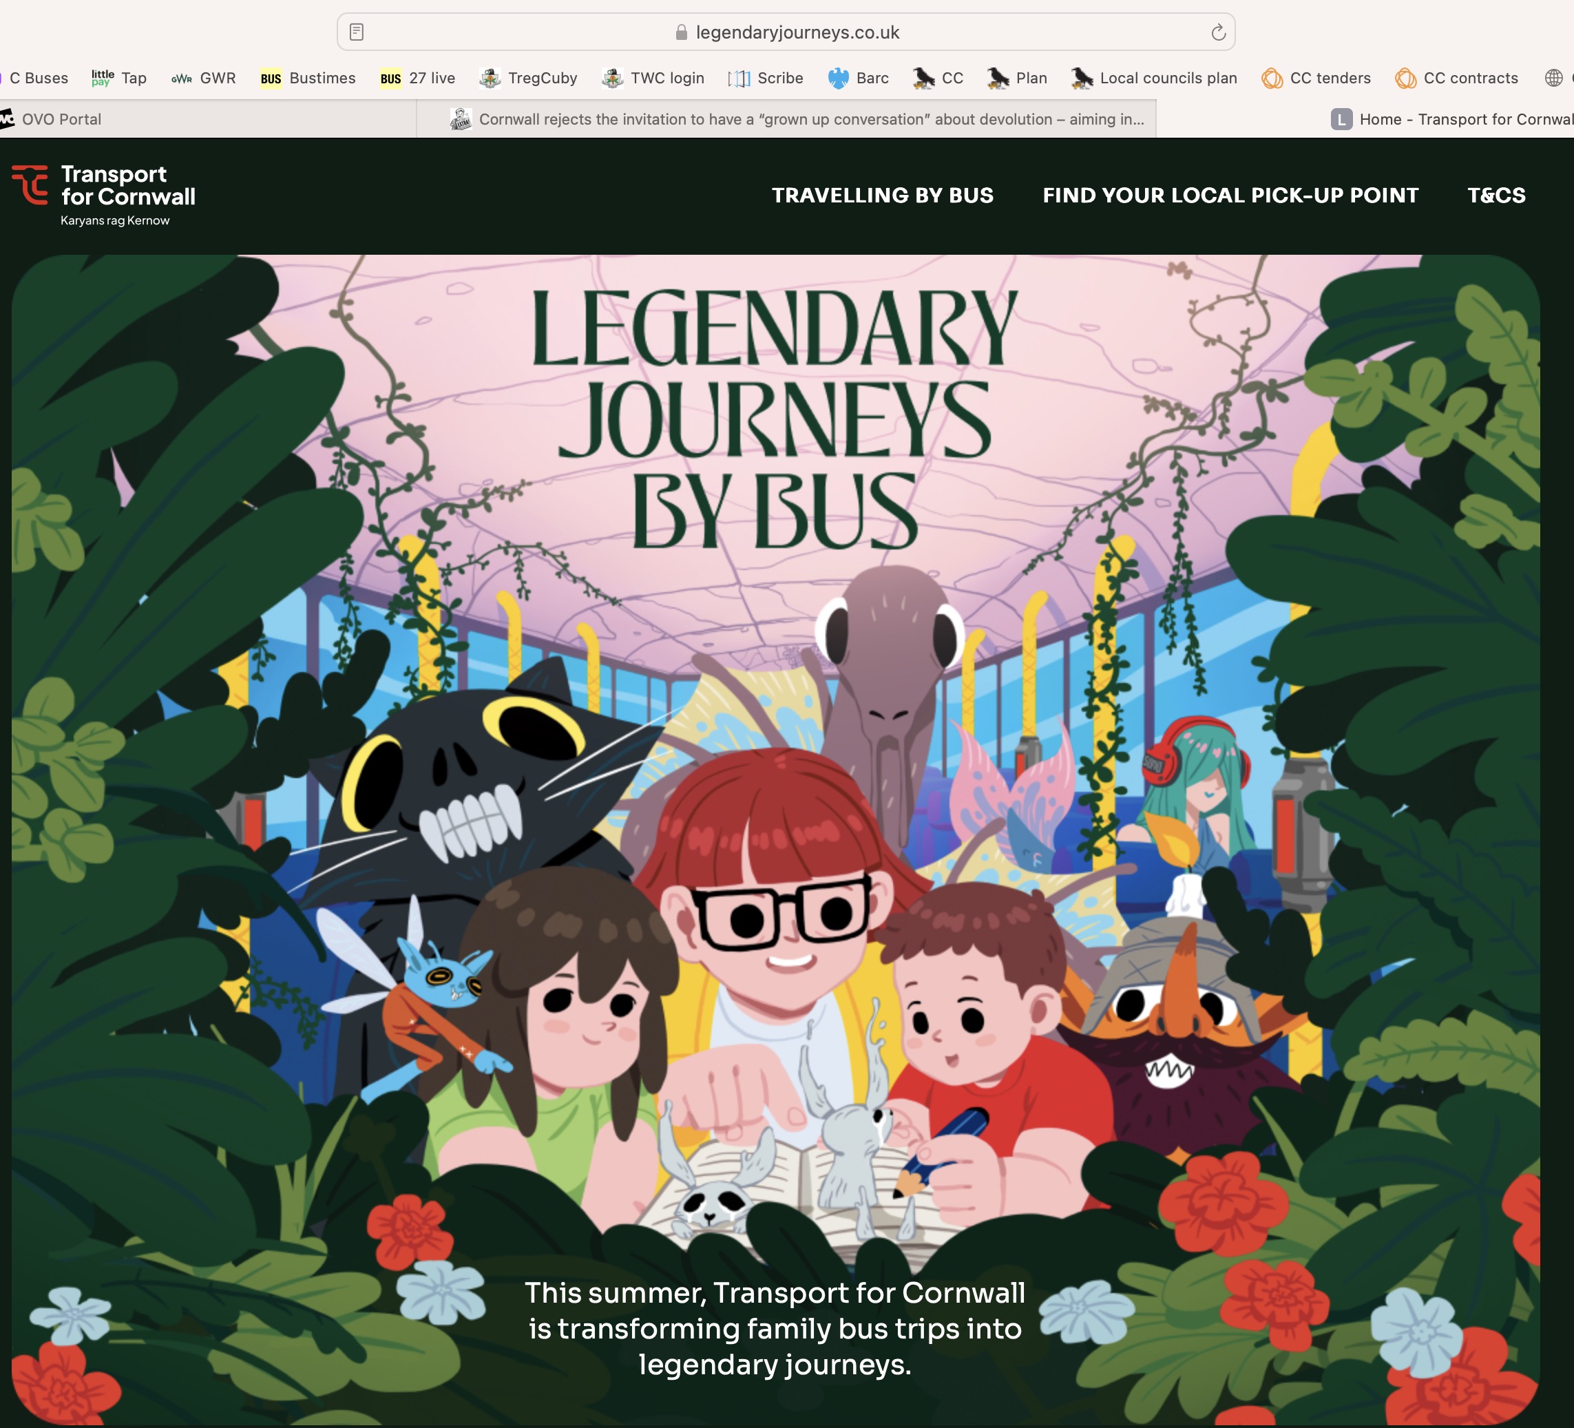1574x1428 pixels.
Task: Open the TWC login bookmark
Action: tap(653, 78)
